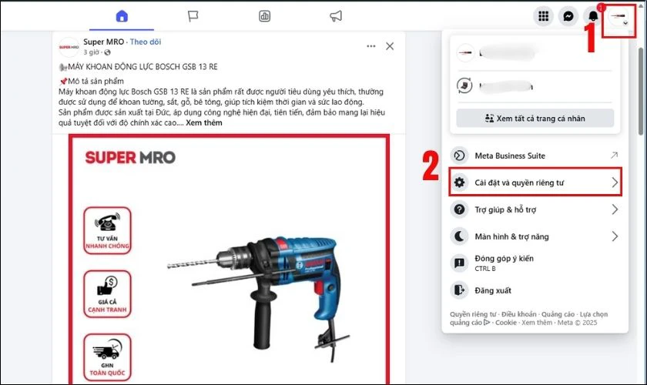Open the Insights chart tab
This screenshot has height=385, width=647.
pos(264,16)
